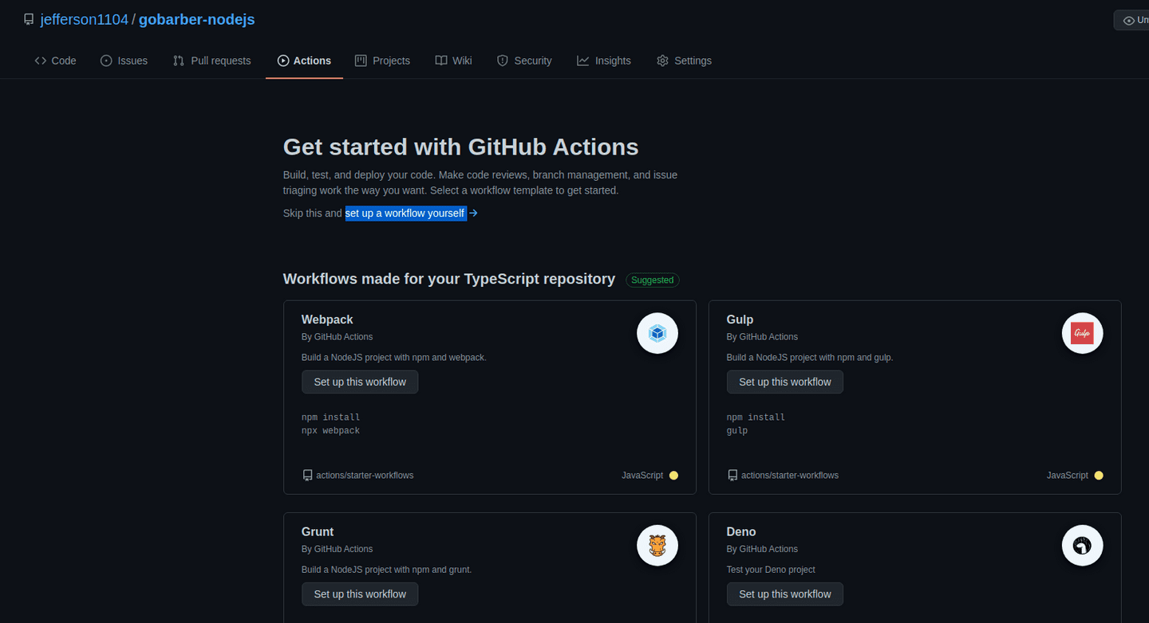View the Insights tab
The image size is (1149, 623).
604,61
